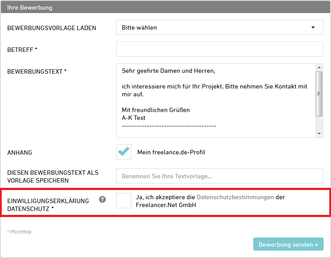Expand the Bewerbungsvorlage dropdown arrow
The image size is (331, 258).
point(313,27)
